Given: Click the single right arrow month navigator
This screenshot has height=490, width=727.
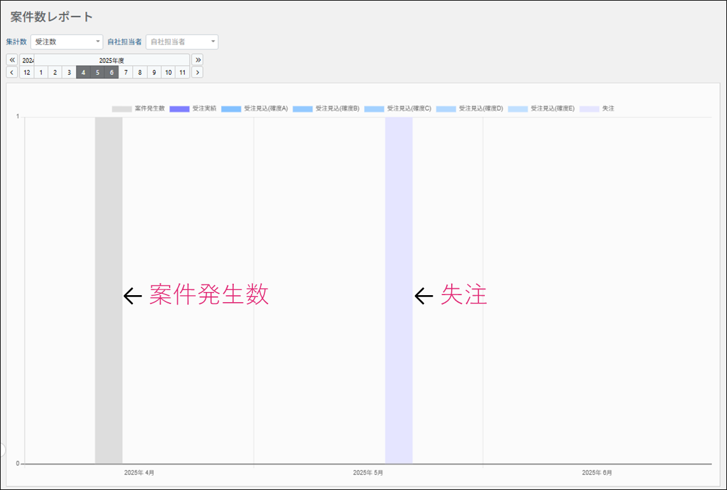Looking at the screenshot, I should tap(198, 72).
